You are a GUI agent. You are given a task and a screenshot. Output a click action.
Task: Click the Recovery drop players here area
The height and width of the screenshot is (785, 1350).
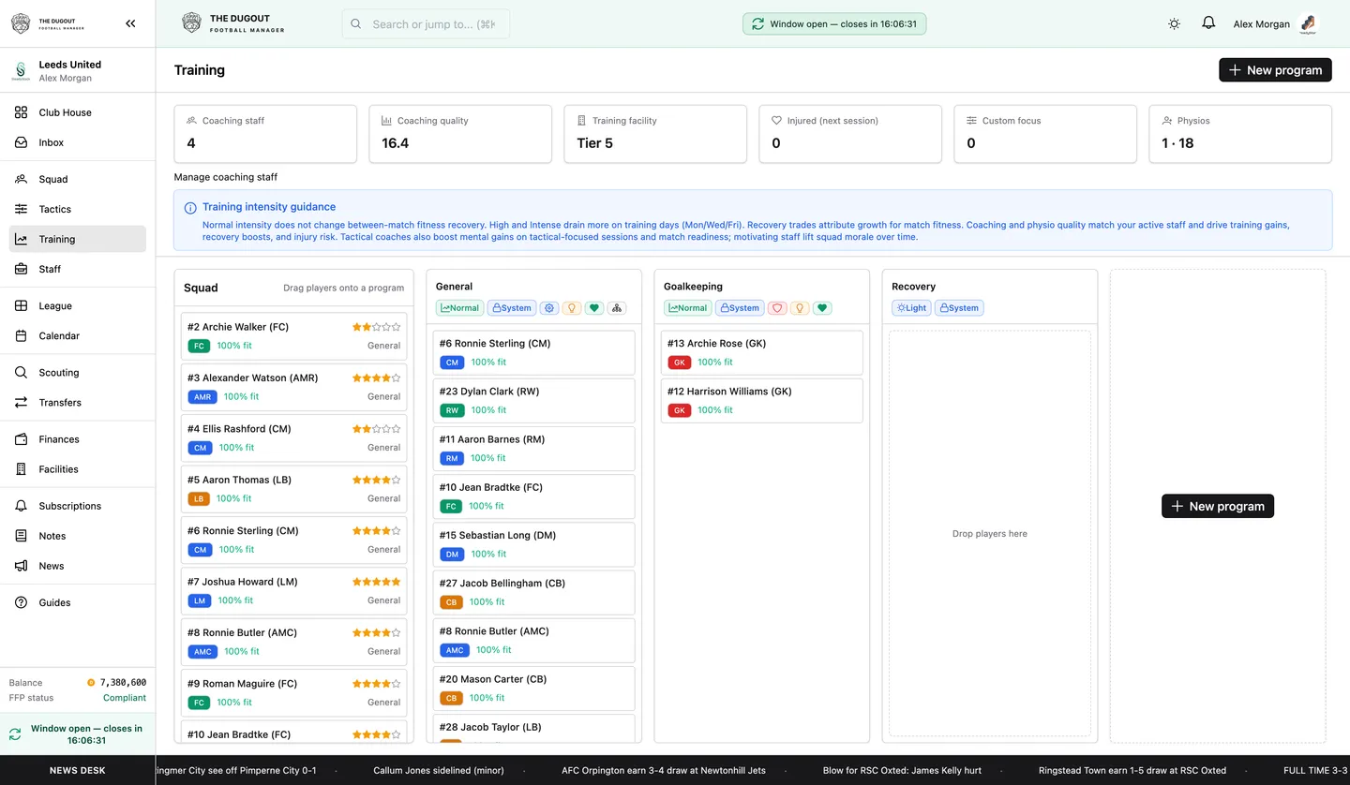[990, 534]
